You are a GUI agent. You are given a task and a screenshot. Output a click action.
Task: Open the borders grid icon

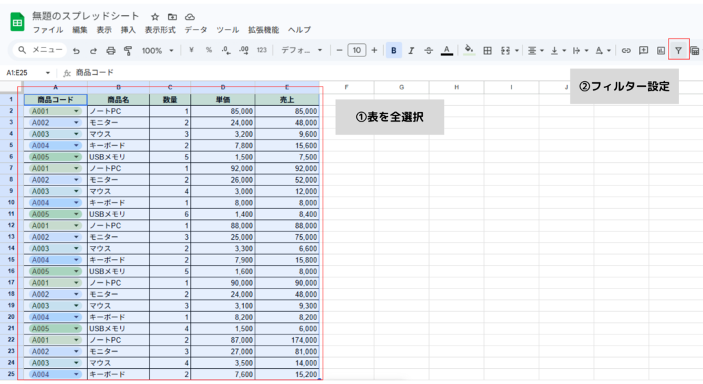click(x=487, y=50)
